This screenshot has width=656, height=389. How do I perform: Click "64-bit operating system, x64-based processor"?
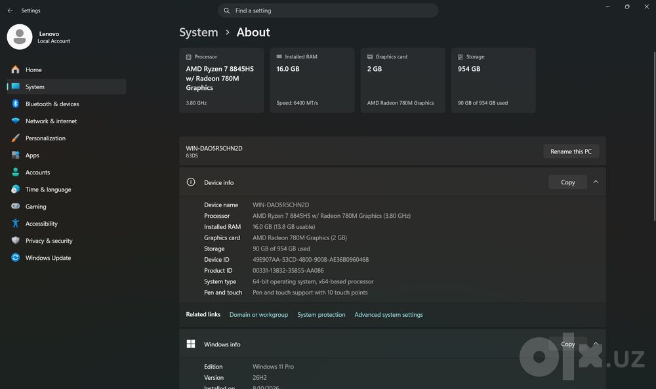313,281
